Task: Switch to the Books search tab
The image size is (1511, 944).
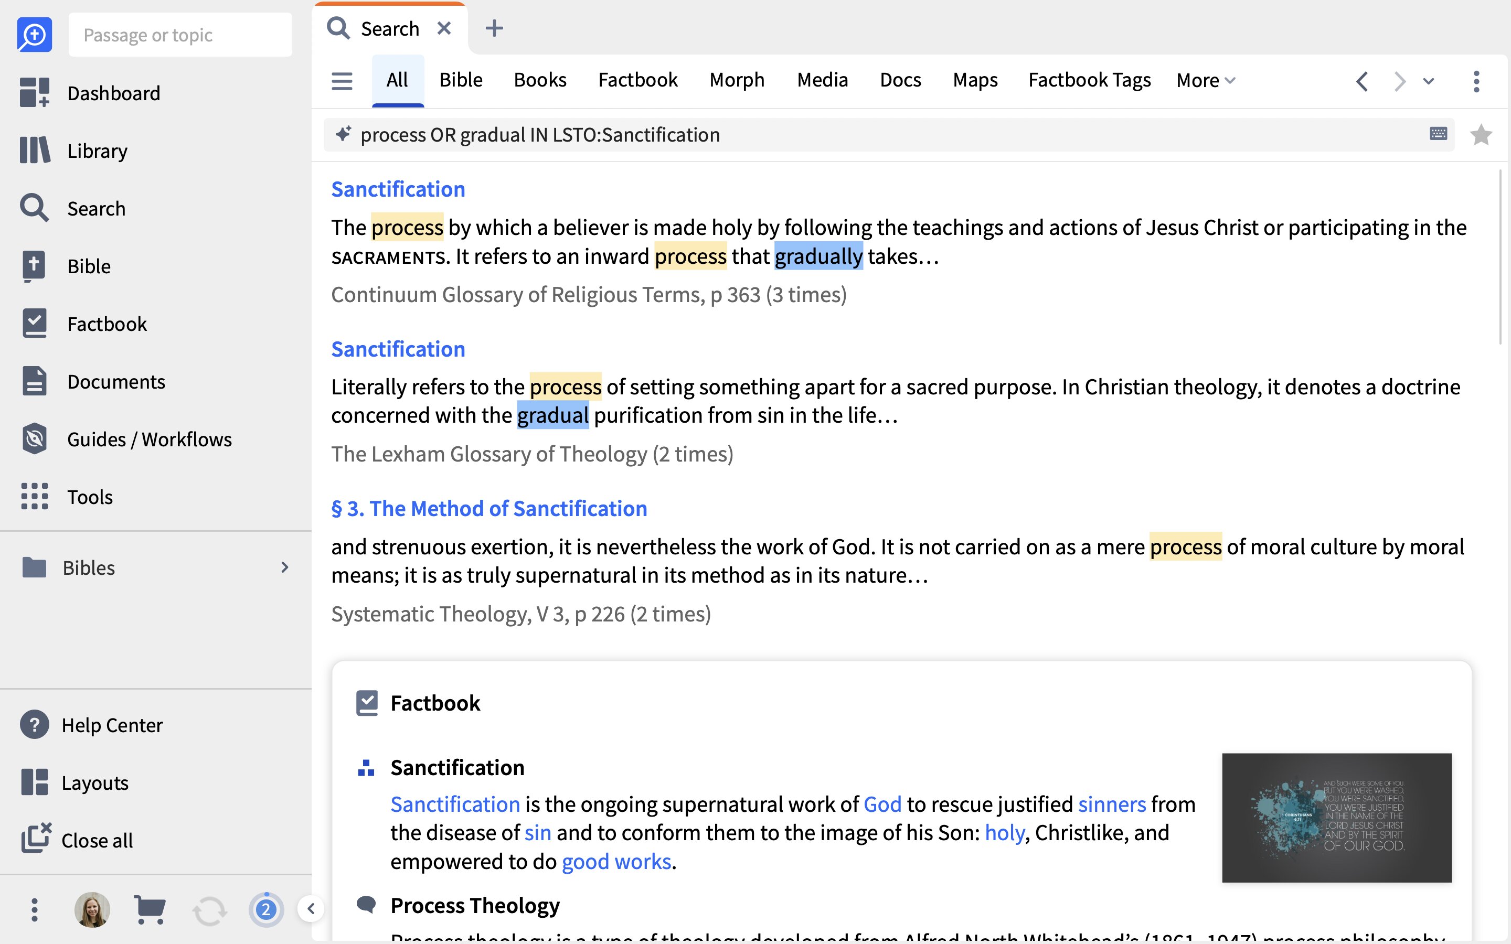Action: tap(540, 80)
